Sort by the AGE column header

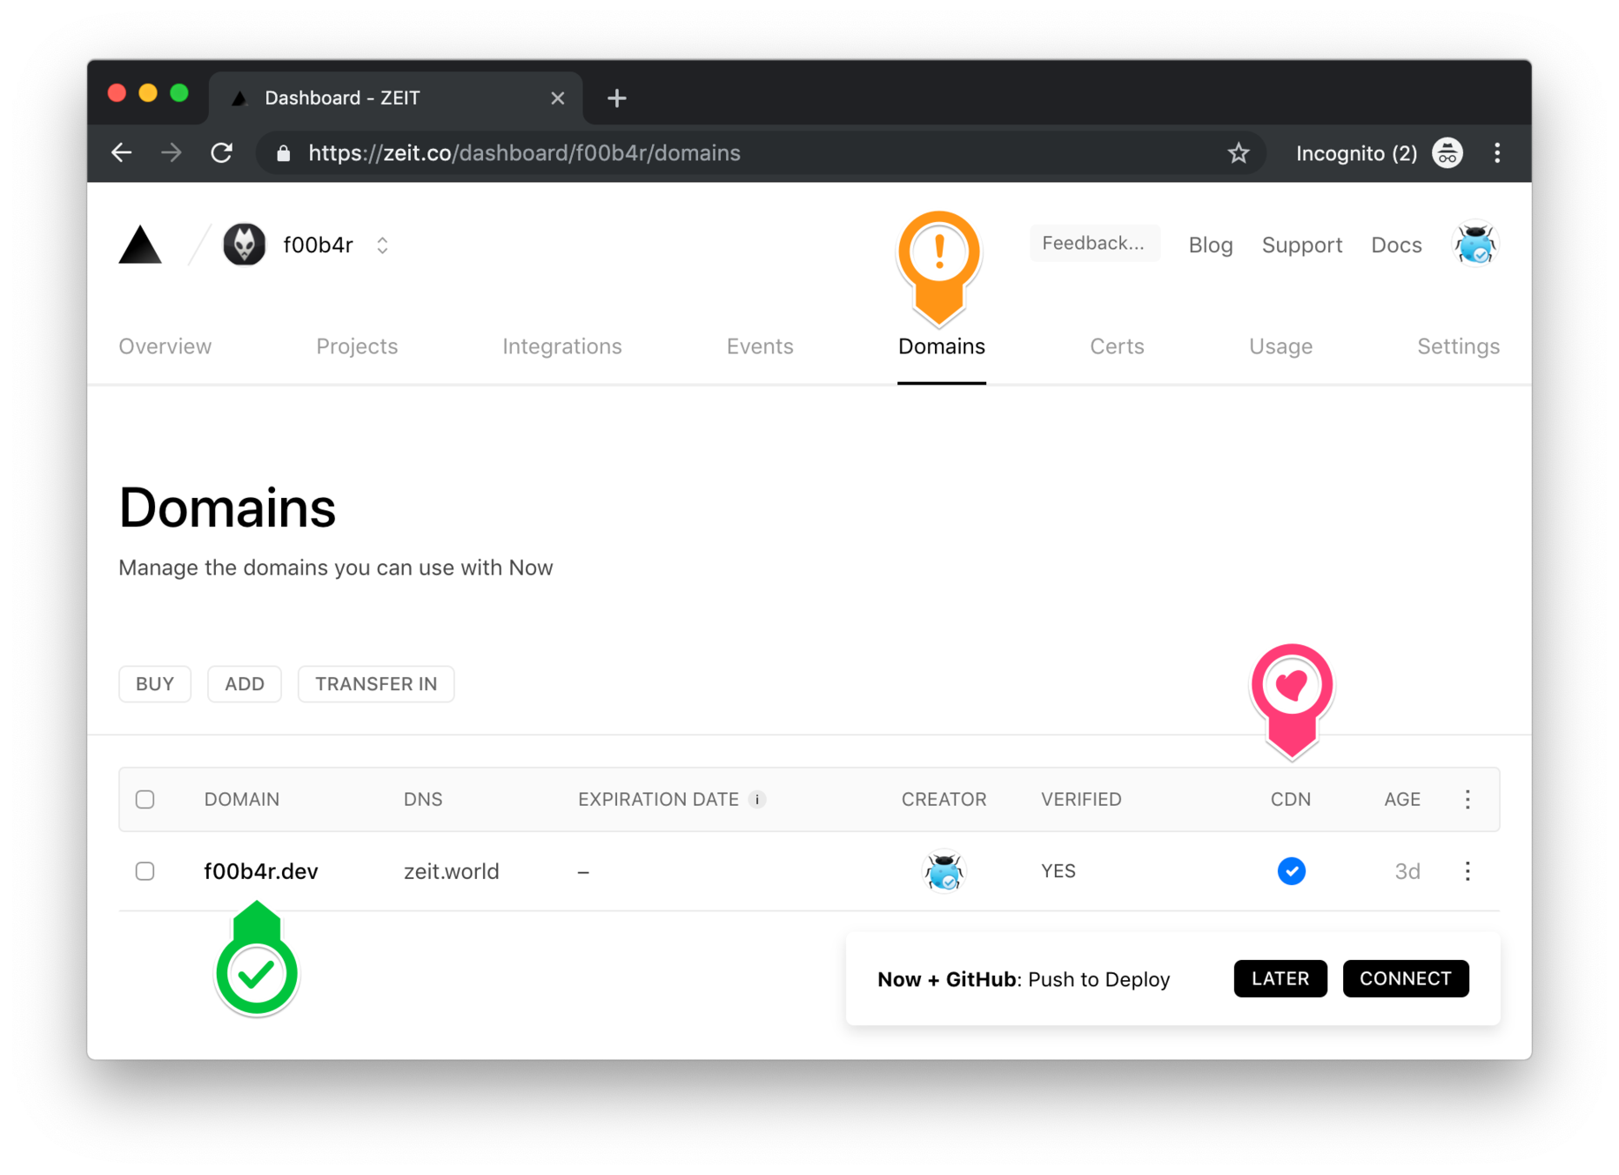point(1402,799)
